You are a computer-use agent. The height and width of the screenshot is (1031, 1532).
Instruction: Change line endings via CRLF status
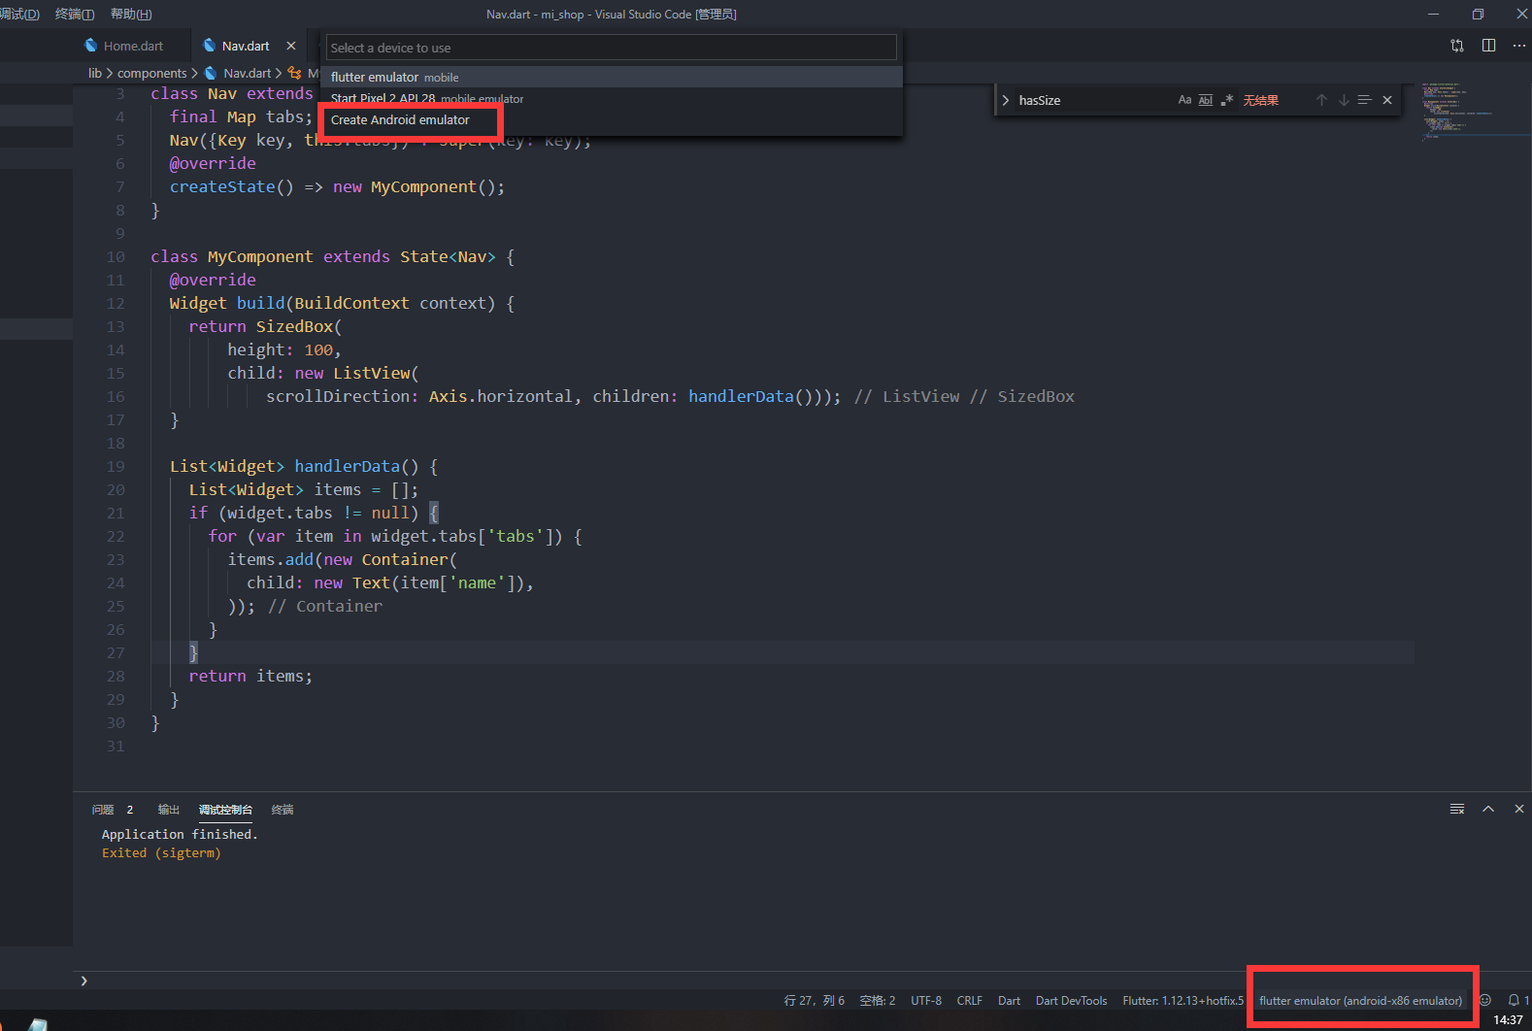point(969,1000)
